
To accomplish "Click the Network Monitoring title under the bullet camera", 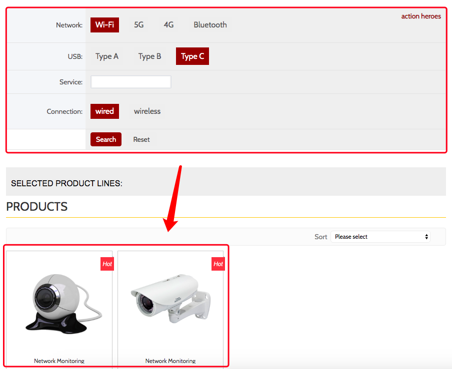I will pos(170,361).
